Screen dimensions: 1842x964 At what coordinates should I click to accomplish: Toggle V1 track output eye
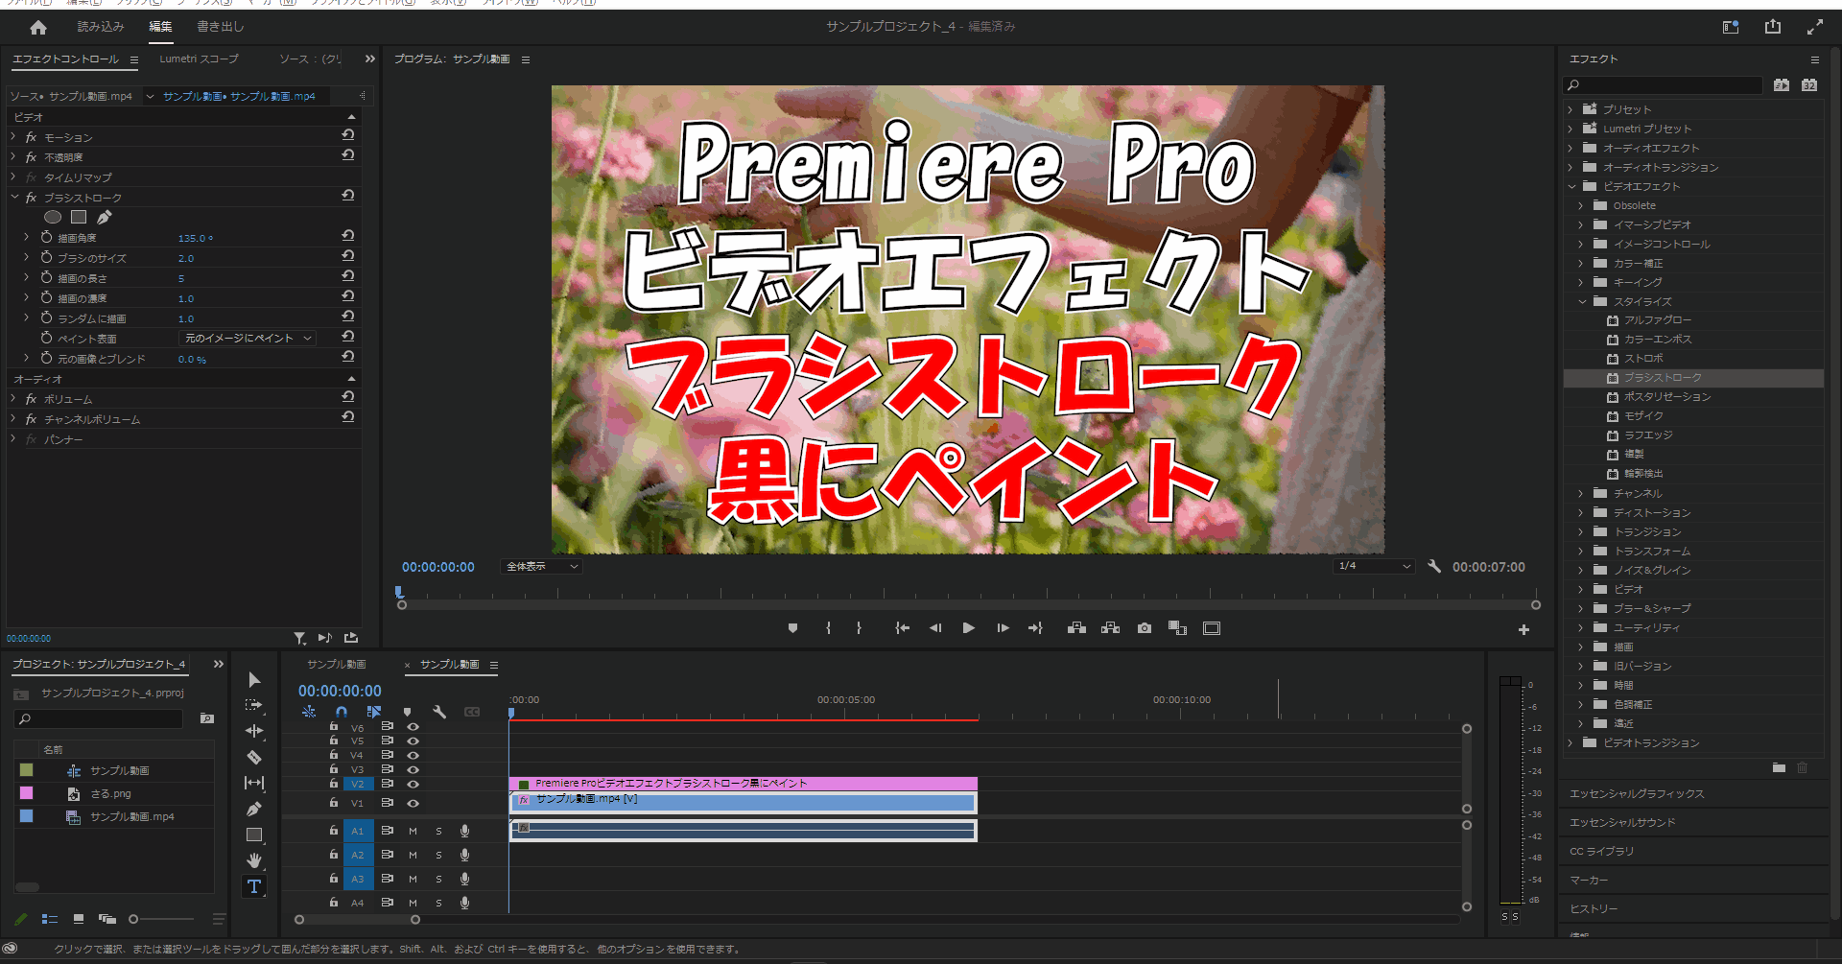pos(413,803)
